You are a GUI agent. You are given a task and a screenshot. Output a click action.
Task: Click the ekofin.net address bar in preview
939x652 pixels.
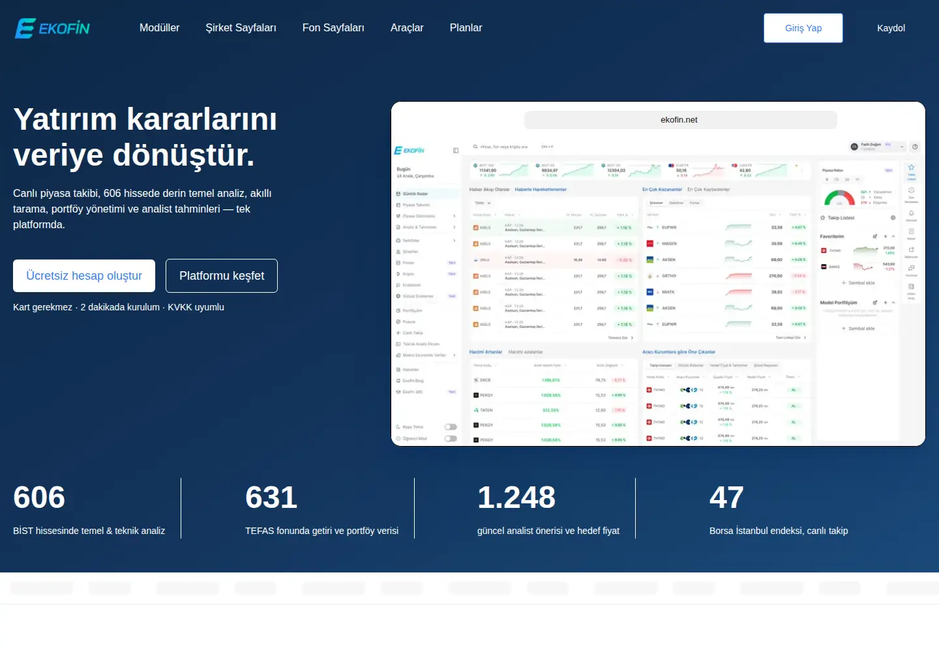click(x=680, y=120)
